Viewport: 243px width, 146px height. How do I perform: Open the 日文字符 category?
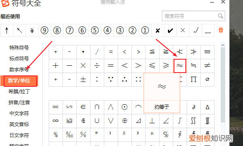(x=19, y=135)
